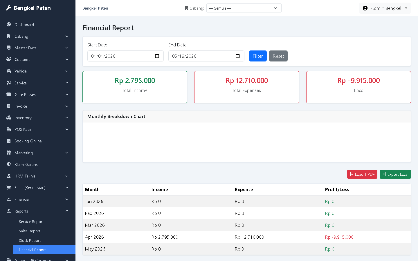Click the Booking Online calendar icon

click(9, 141)
